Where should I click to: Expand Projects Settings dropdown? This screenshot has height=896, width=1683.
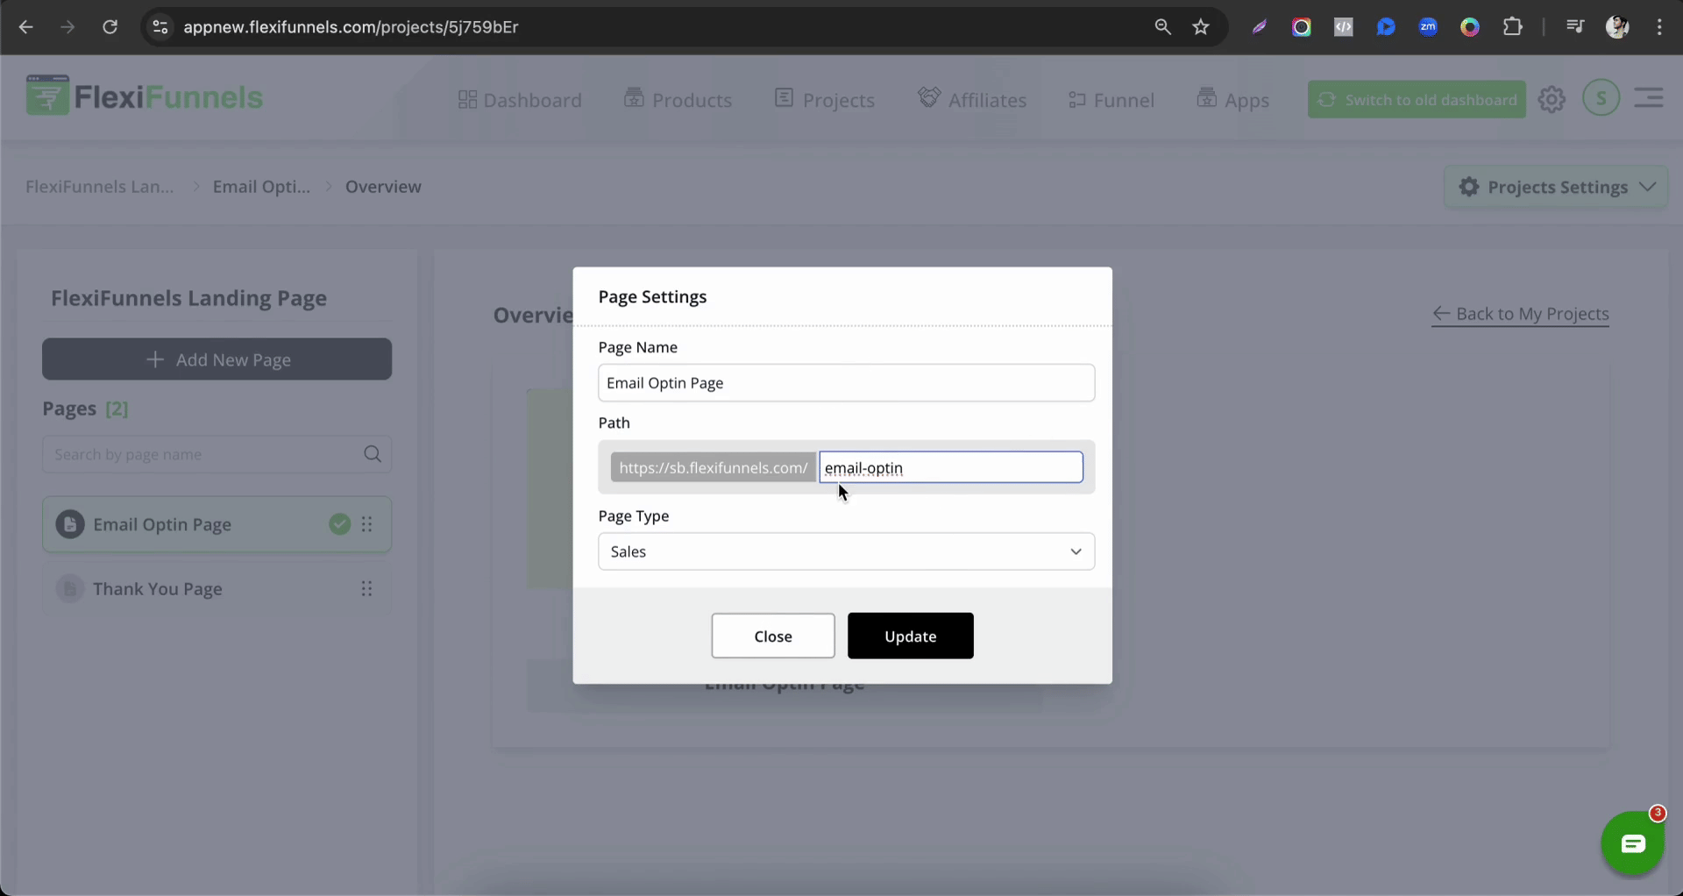[x=1556, y=187]
